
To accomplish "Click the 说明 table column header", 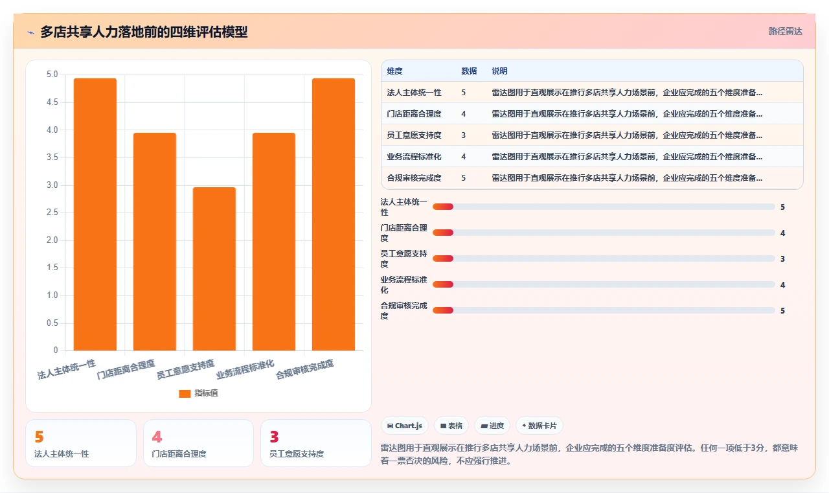I will coord(499,71).
